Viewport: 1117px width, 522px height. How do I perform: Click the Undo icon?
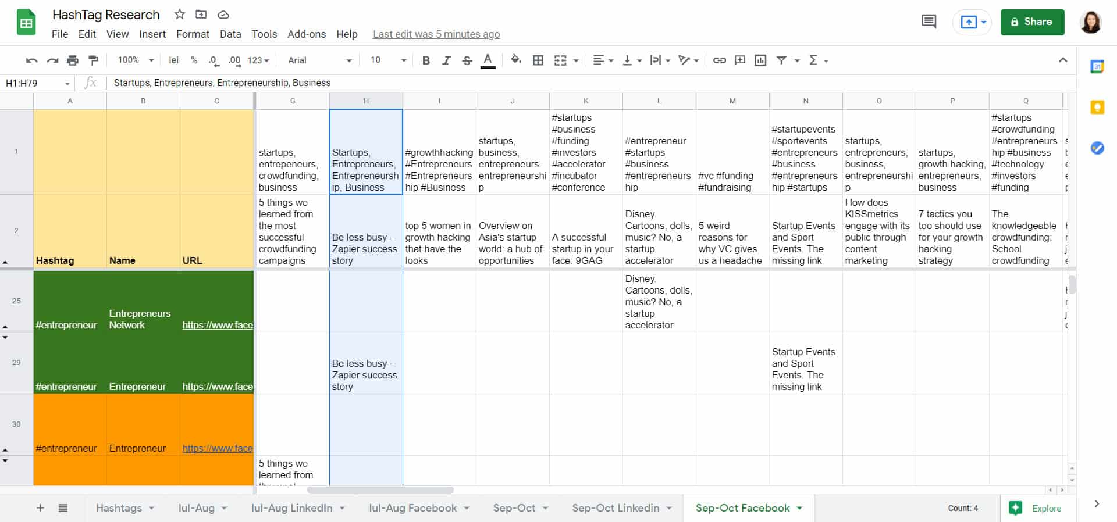point(32,60)
